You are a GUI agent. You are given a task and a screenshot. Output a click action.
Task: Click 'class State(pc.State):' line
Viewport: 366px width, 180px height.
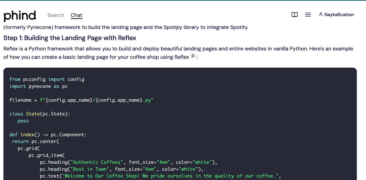click(x=40, y=114)
